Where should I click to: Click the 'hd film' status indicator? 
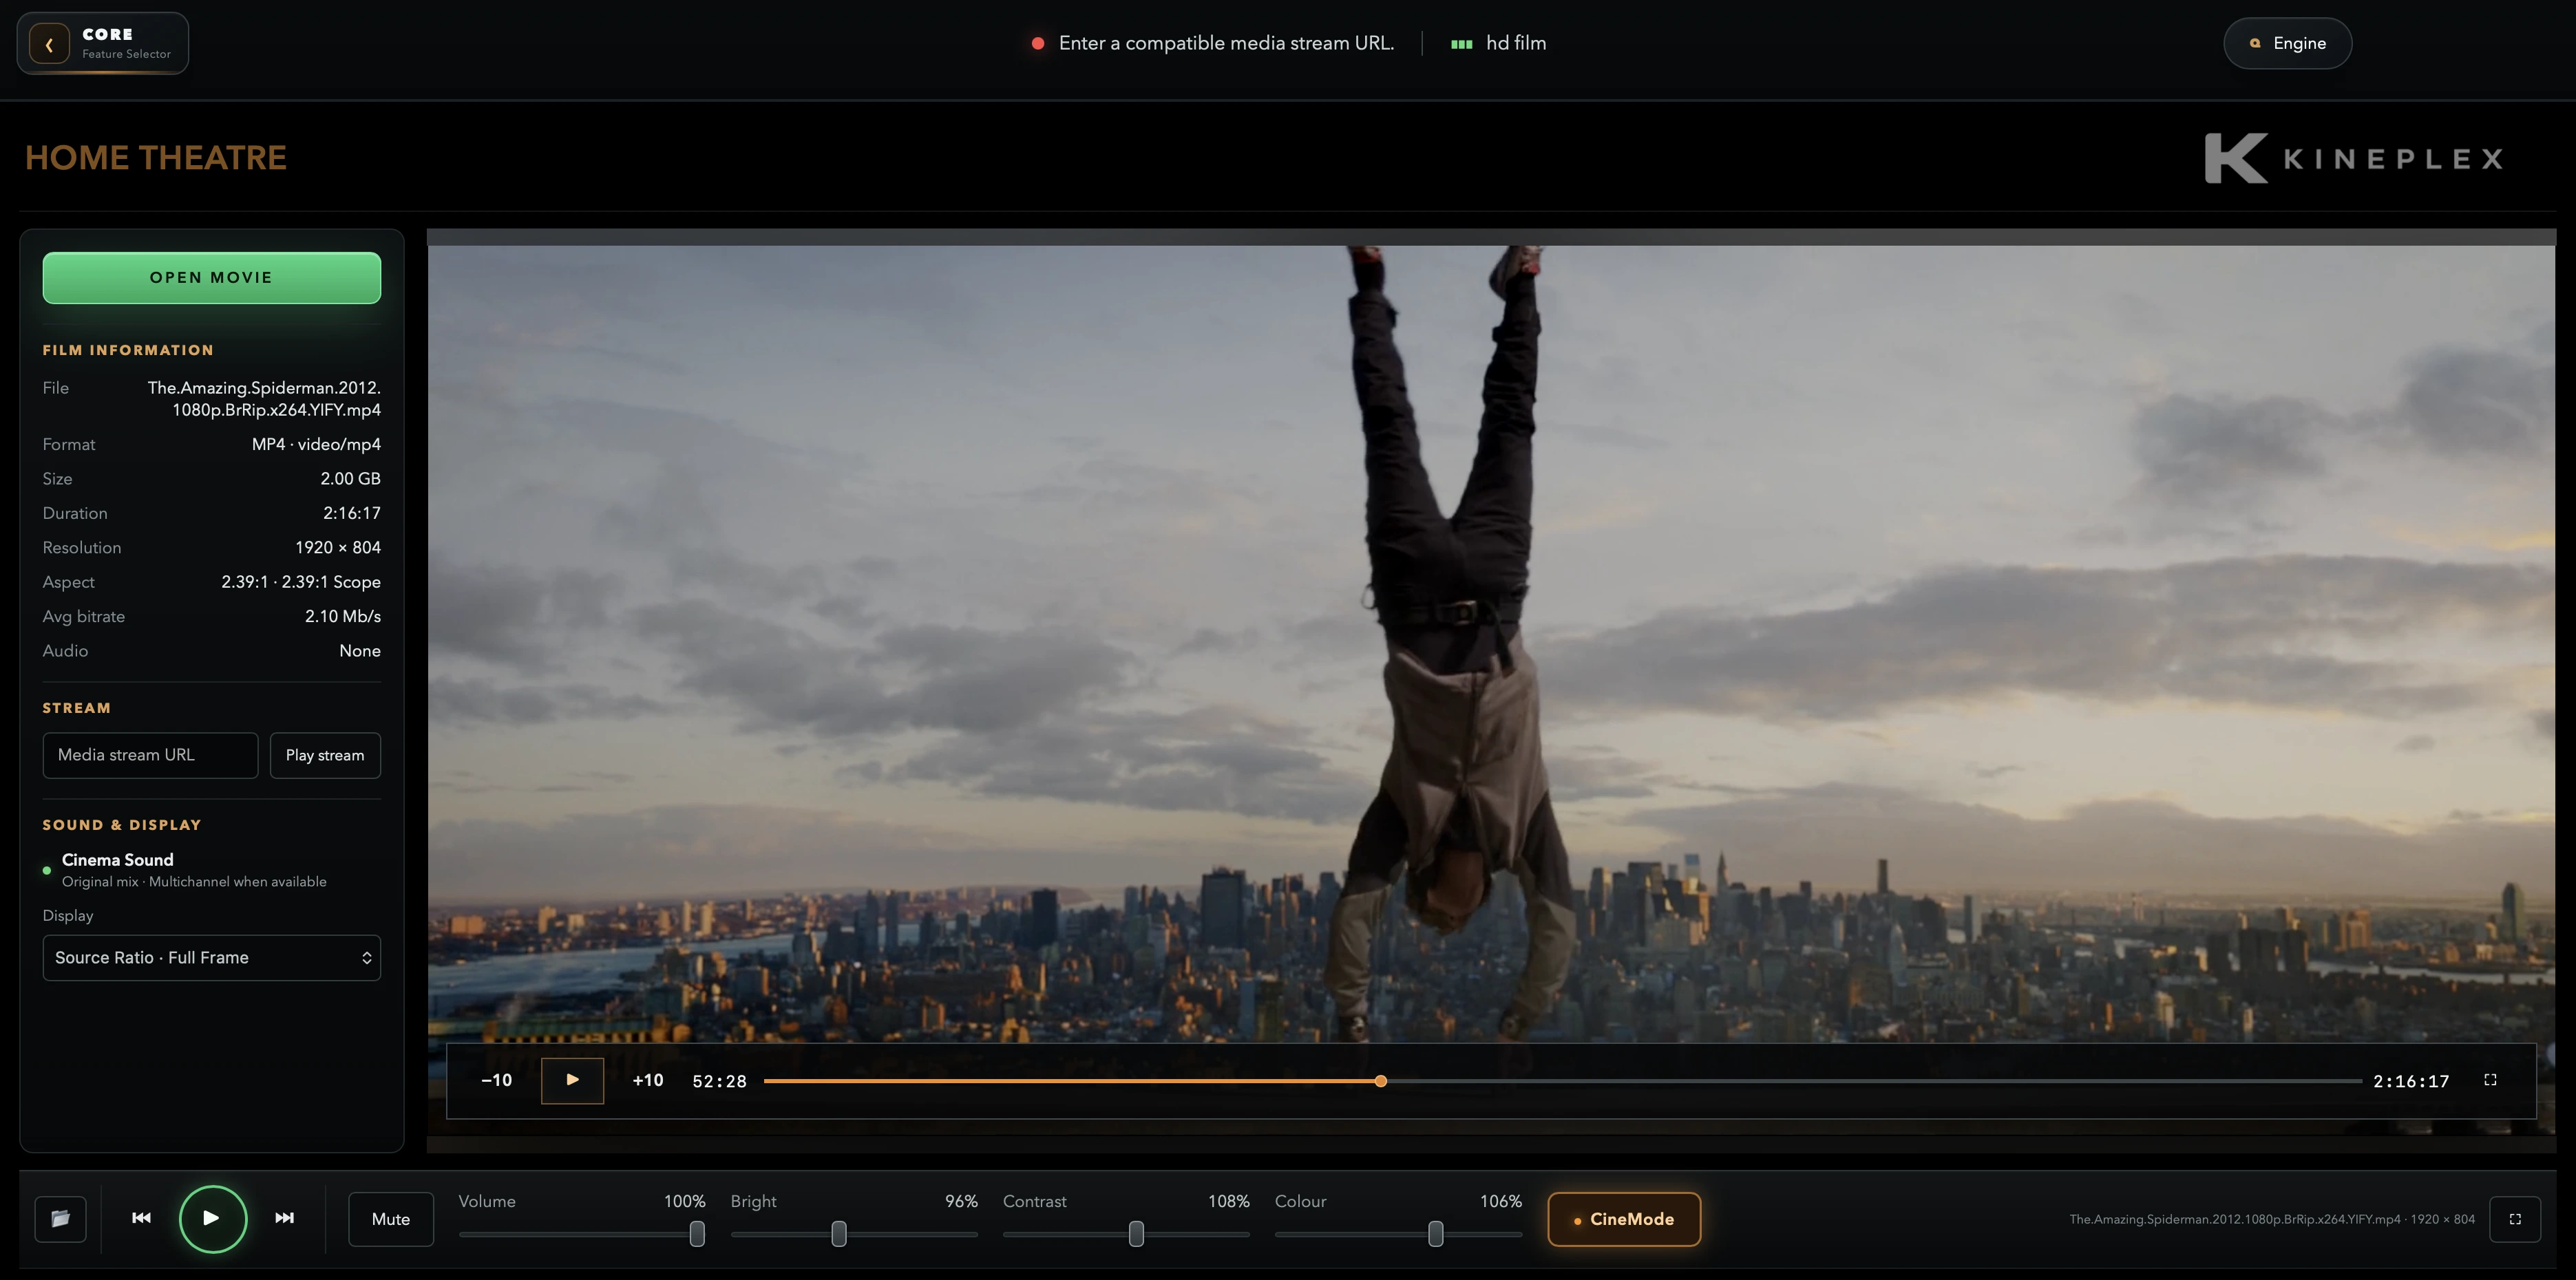[x=1498, y=43]
